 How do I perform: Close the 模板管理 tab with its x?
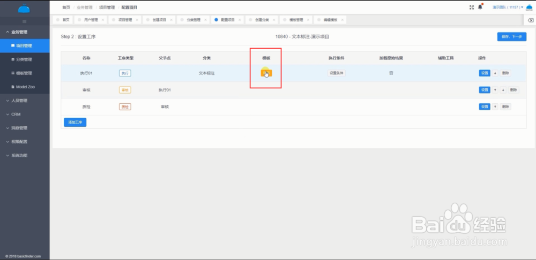(x=308, y=20)
